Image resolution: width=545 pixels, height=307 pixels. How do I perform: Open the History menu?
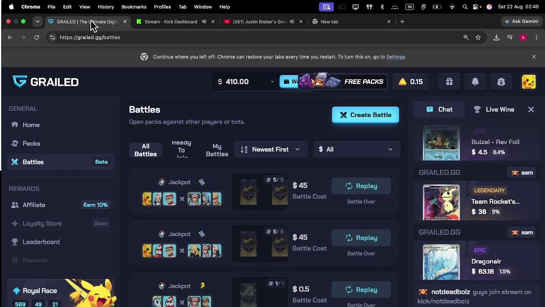pyautogui.click(x=106, y=7)
